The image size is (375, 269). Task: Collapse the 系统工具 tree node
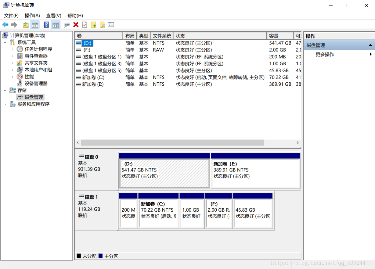coord(5,42)
